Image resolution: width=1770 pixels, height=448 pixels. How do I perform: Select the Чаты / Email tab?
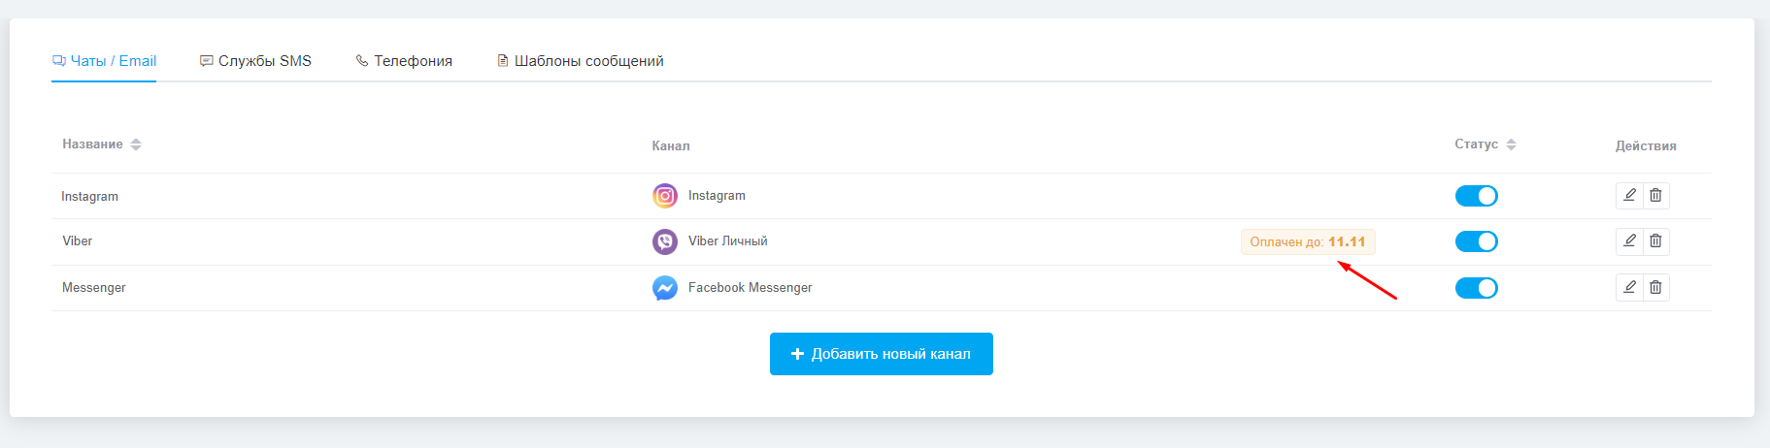click(104, 61)
